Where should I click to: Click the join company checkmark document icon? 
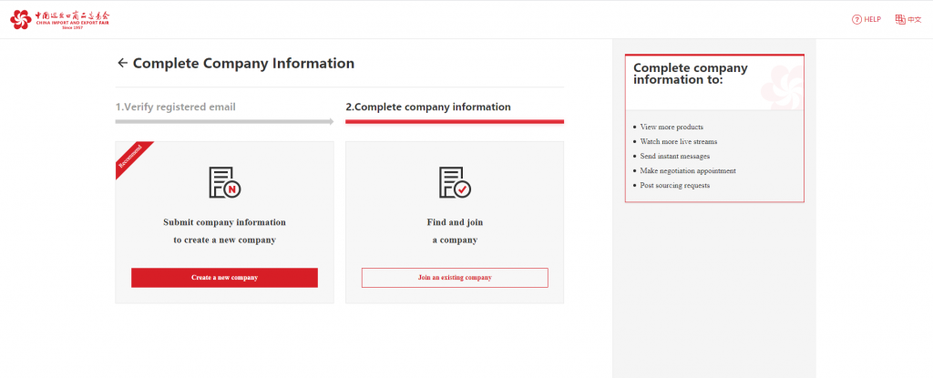point(455,182)
